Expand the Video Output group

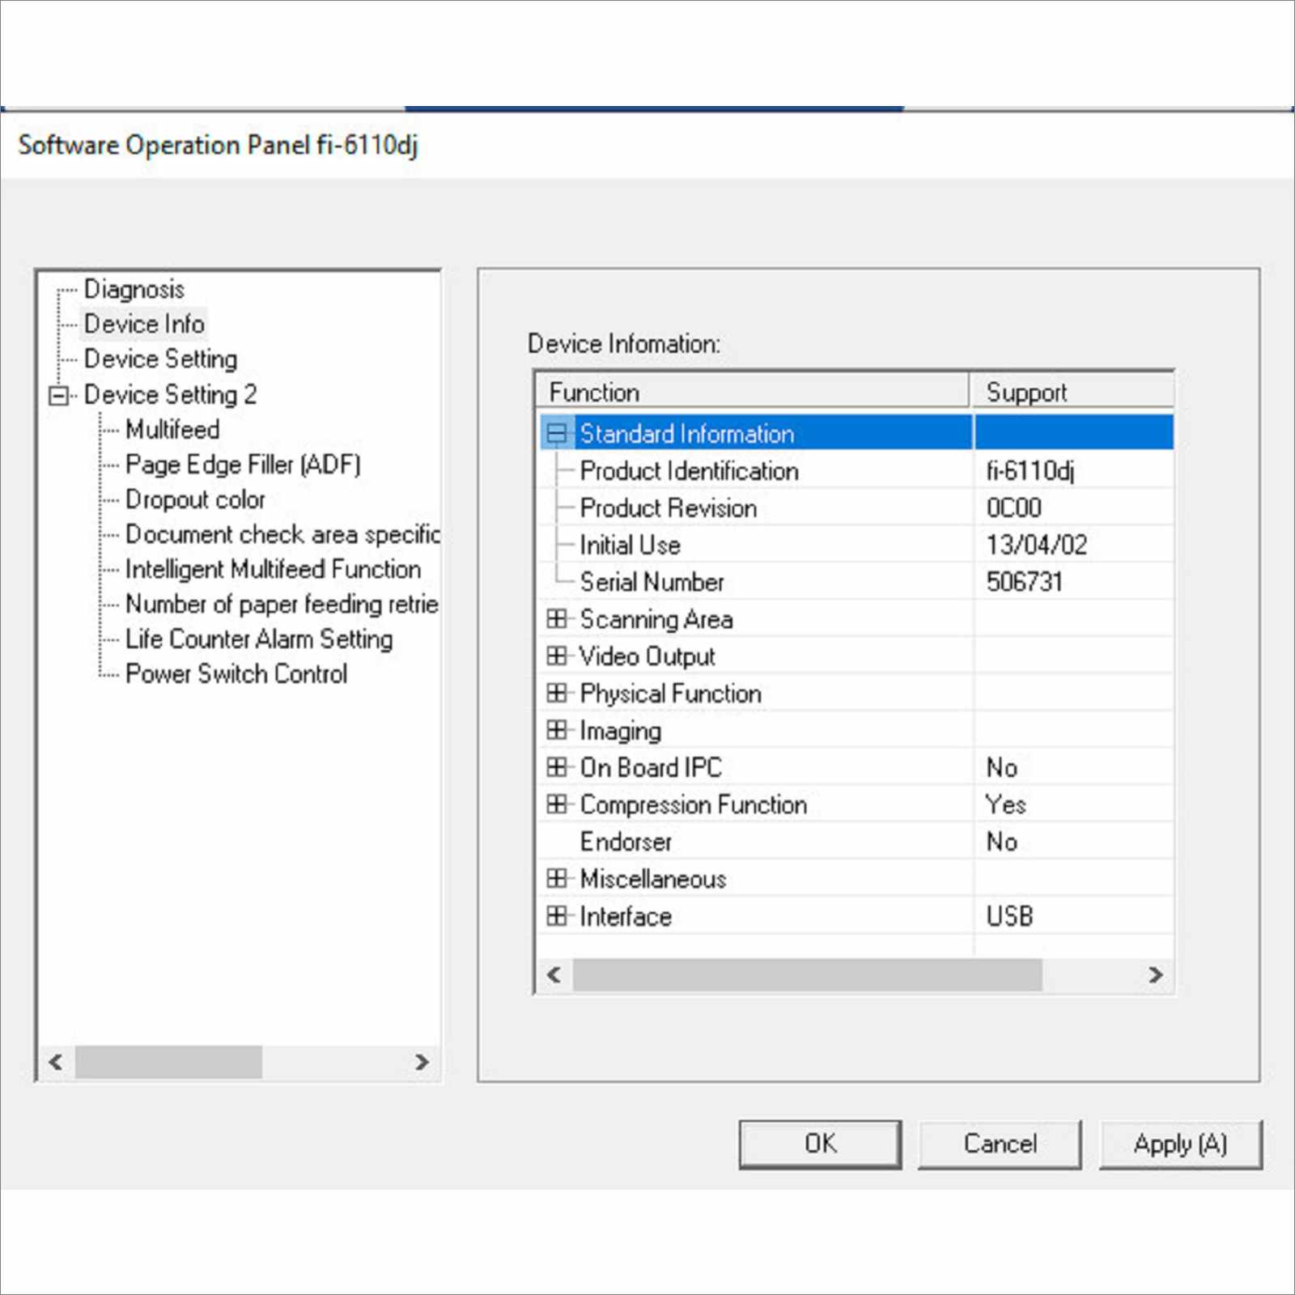556,656
